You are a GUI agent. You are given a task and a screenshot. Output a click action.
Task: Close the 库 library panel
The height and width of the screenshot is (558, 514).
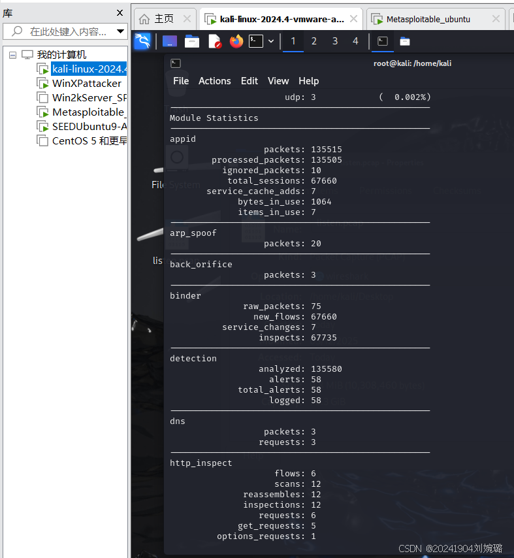(120, 13)
